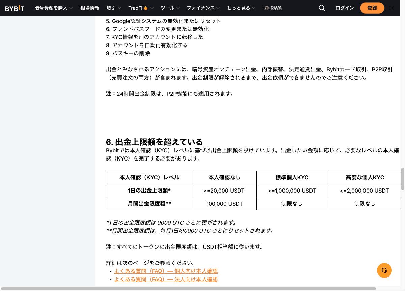The image size is (405, 291).
Task: Open the Bybit logo home link
Action: 15,8
